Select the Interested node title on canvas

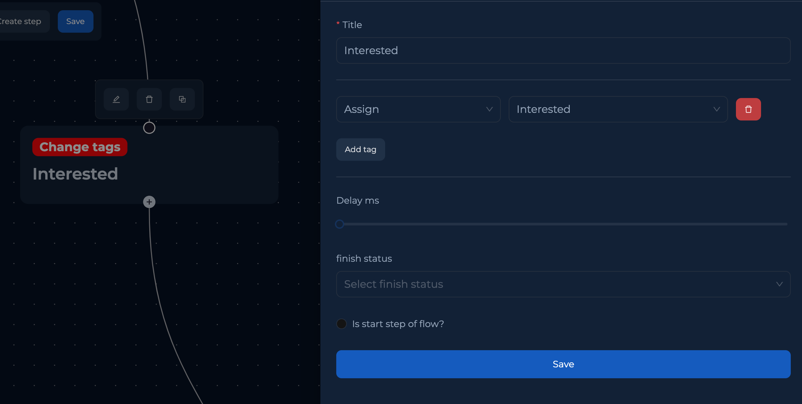(x=75, y=174)
